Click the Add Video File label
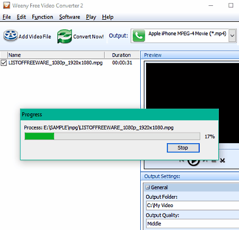 pos(35,37)
